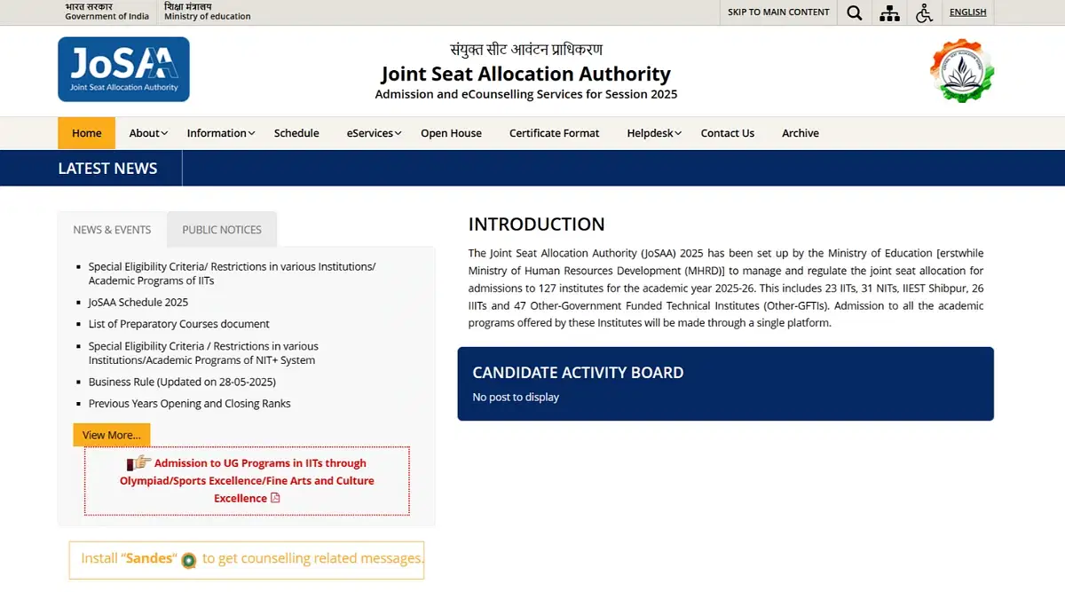Open JoSAA Schedule 2025 news item
Screen dimensions: 1065x592
coord(138,303)
